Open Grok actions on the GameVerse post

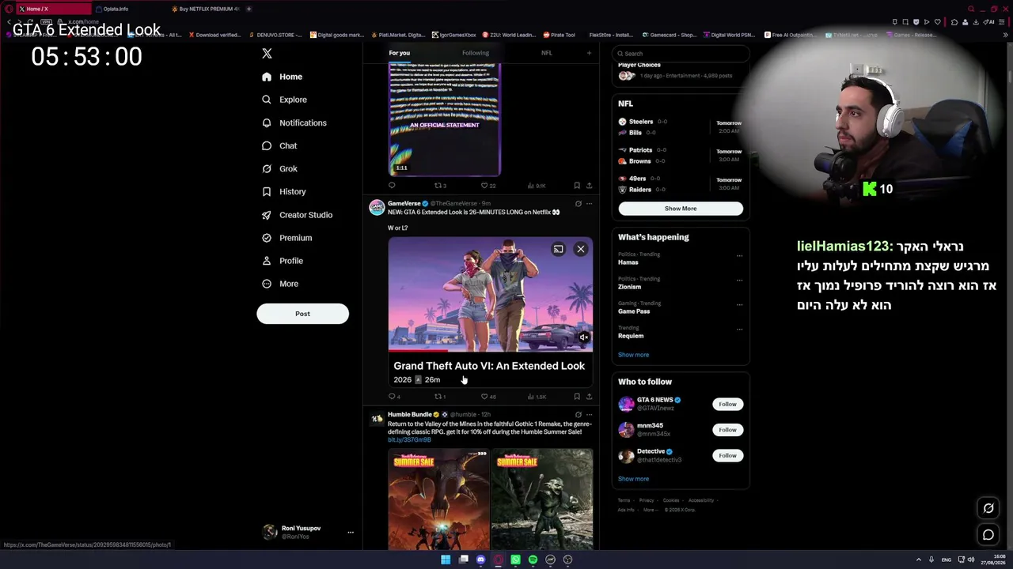click(x=578, y=204)
